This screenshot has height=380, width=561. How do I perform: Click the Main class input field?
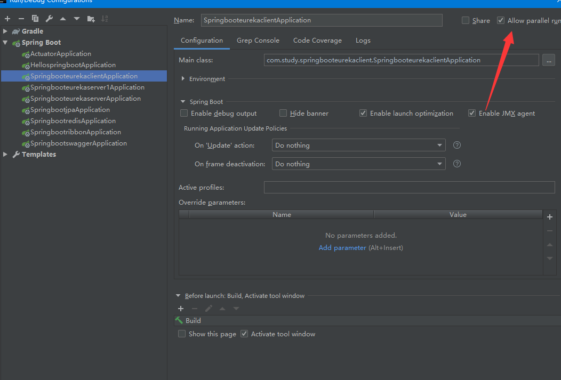[x=402, y=60]
